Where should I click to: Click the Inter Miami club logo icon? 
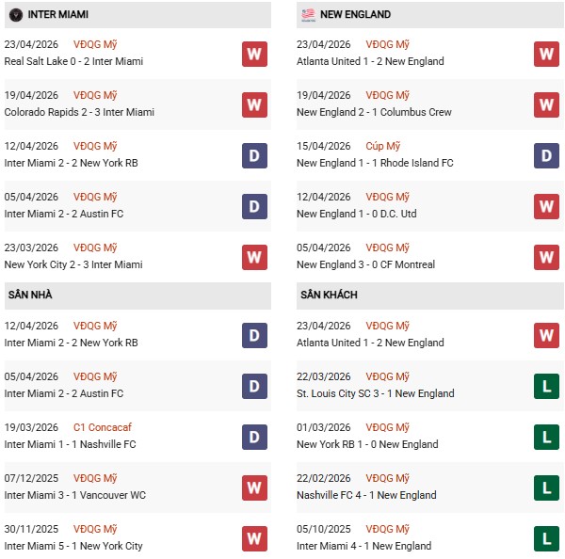[14, 15]
